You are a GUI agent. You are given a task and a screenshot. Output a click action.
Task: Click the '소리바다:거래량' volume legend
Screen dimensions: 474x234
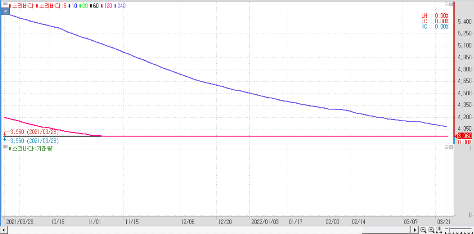pyautogui.click(x=31, y=148)
